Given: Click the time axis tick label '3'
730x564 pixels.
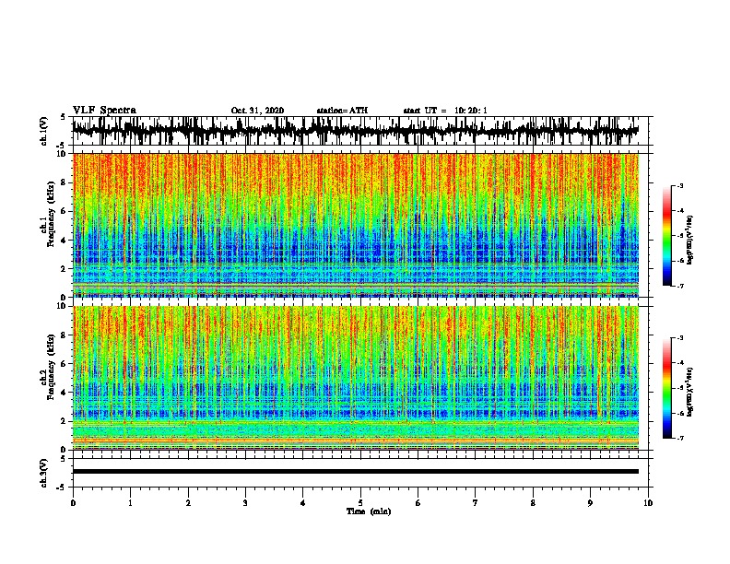Looking at the screenshot, I should pyautogui.click(x=245, y=503).
